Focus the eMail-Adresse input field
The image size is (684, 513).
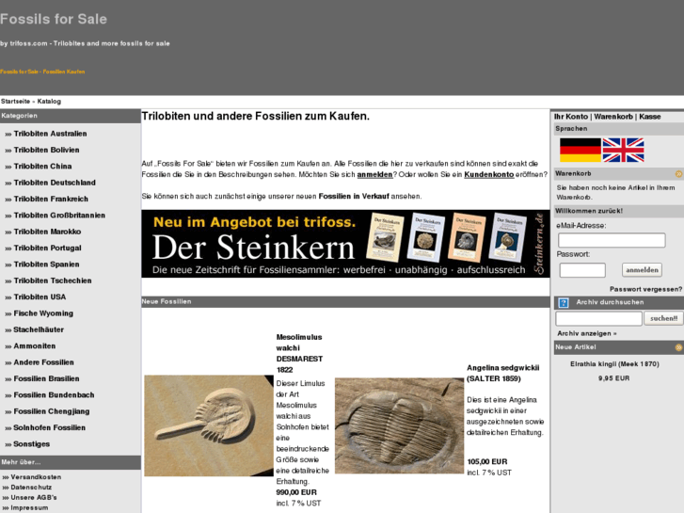point(612,240)
